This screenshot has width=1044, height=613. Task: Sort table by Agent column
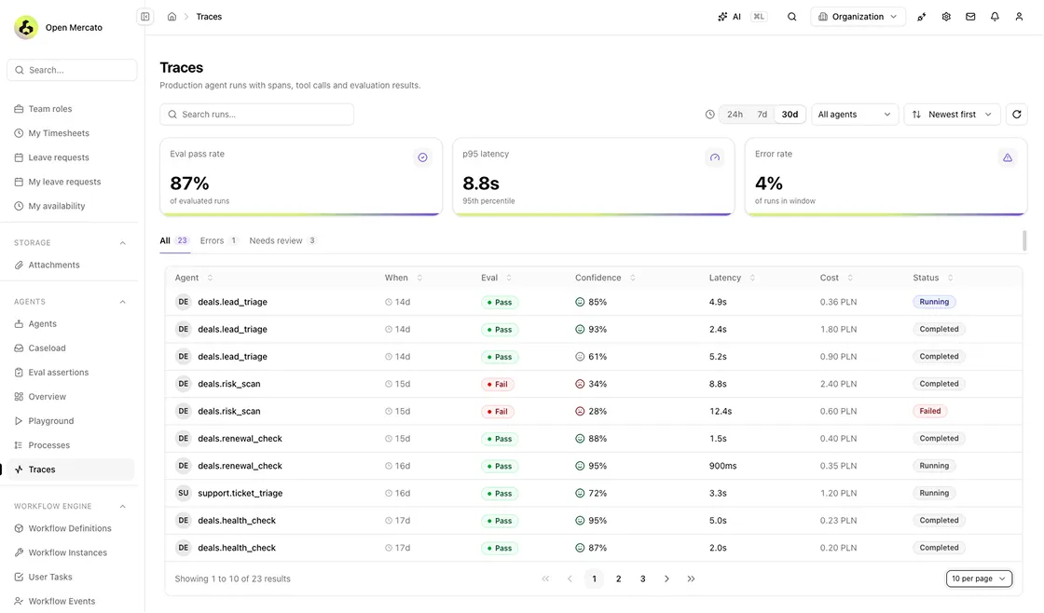click(x=194, y=278)
